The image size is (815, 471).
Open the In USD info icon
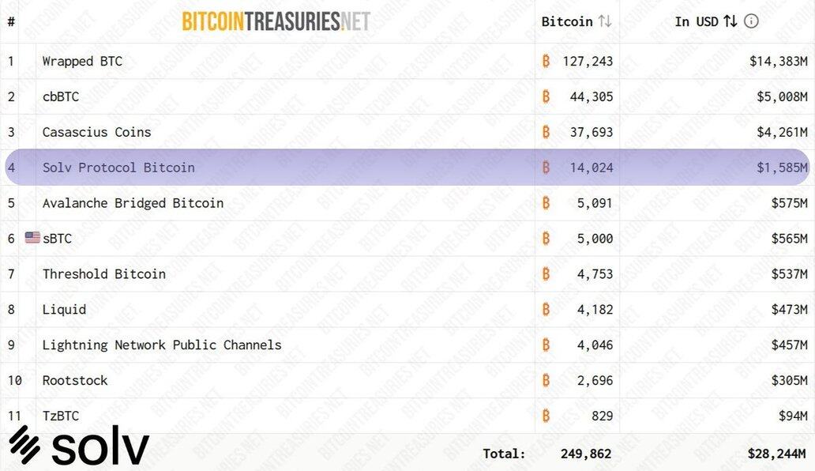coord(751,21)
